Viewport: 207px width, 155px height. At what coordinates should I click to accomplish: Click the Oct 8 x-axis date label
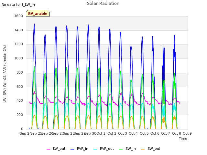point(177,133)
